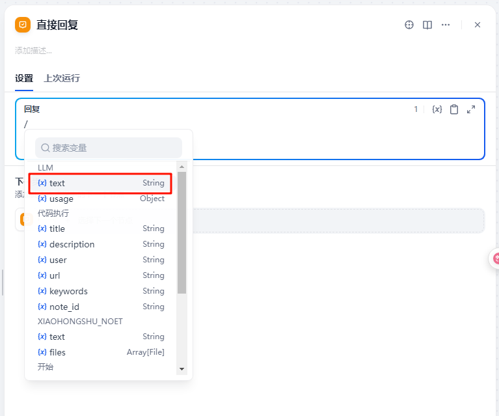
Task: Copy reply content with clipboard icon
Action: pyautogui.click(x=454, y=109)
